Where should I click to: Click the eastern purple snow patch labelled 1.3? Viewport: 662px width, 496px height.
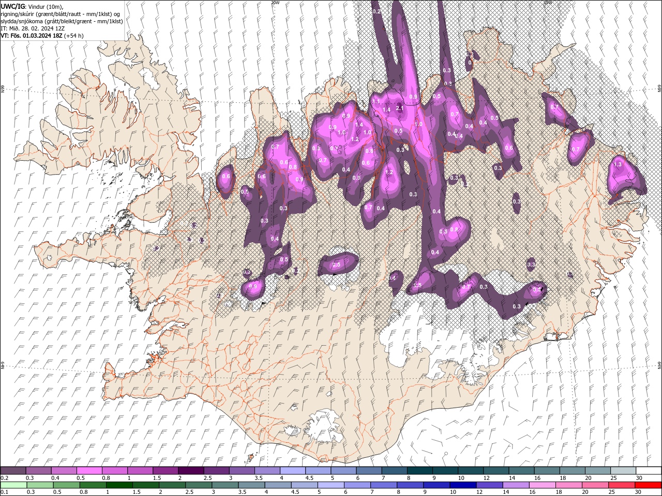tap(626, 178)
